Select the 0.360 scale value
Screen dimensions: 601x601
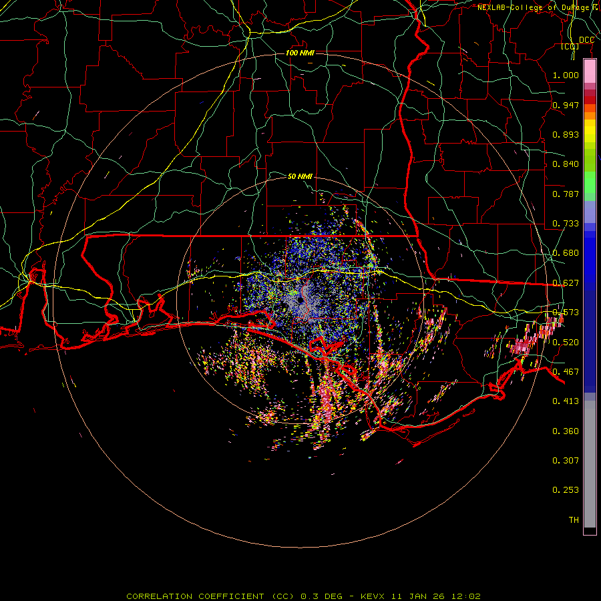coord(566,431)
